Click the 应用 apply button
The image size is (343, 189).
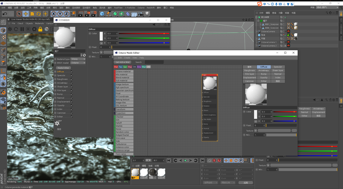pos(246,183)
